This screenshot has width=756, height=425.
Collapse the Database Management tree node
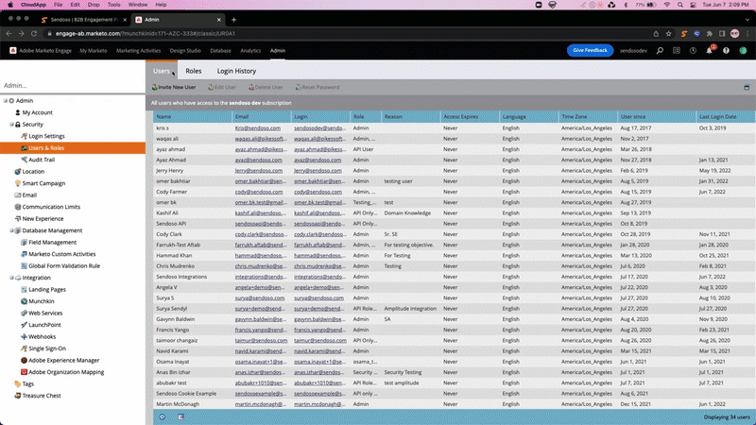[x=11, y=230]
